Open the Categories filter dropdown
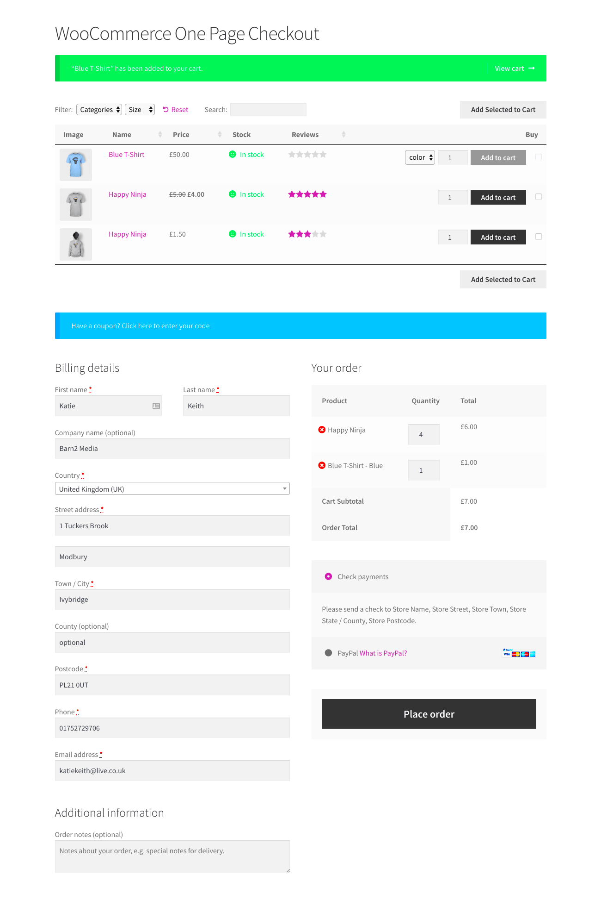Screen dimensions: 601x900 pyautogui.click(x=99, y=110)
